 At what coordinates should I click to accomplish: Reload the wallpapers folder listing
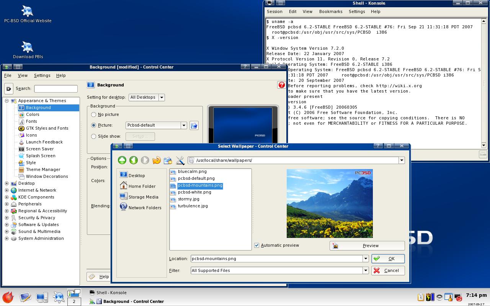pyautogui.click(x=157, y=160)
